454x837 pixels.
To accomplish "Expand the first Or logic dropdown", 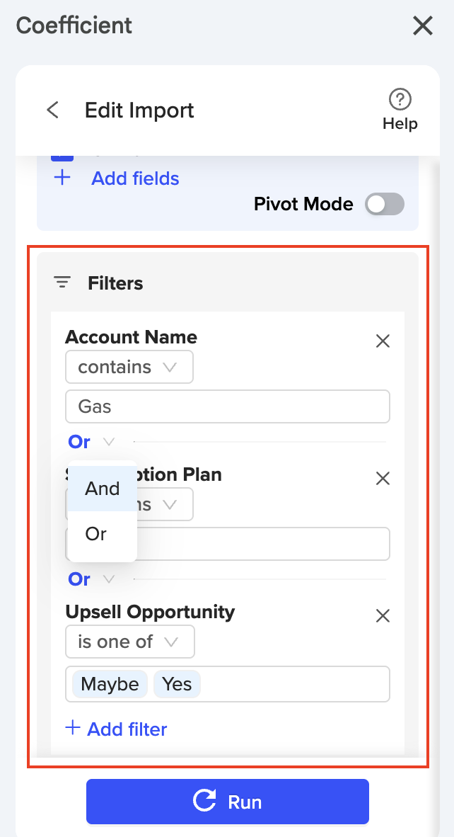I will [91, 442].
